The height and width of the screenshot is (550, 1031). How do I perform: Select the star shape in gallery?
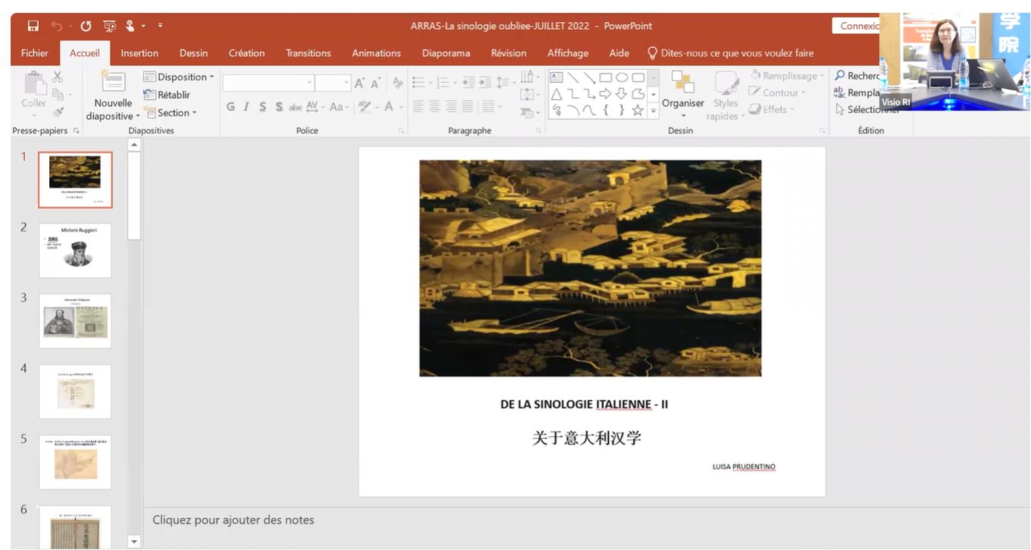pyautogui.click(x=637, y=110)
